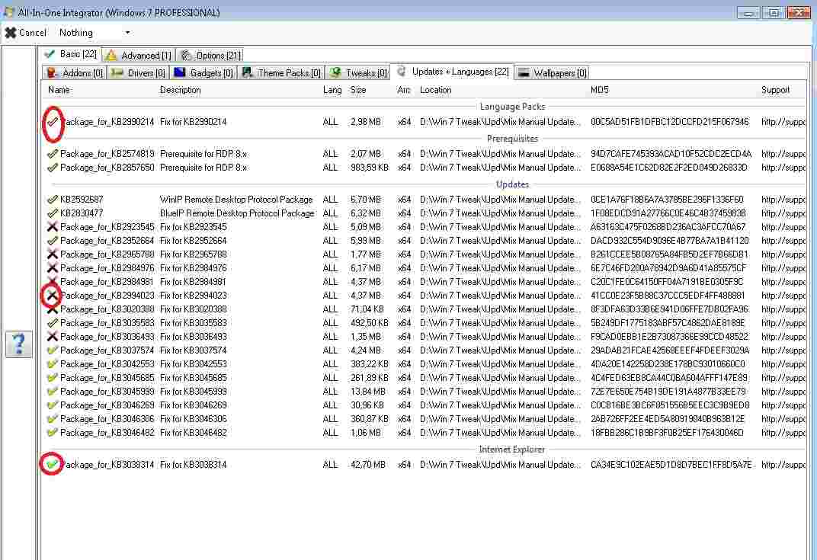Sort by the Description column header

(181, 90)
